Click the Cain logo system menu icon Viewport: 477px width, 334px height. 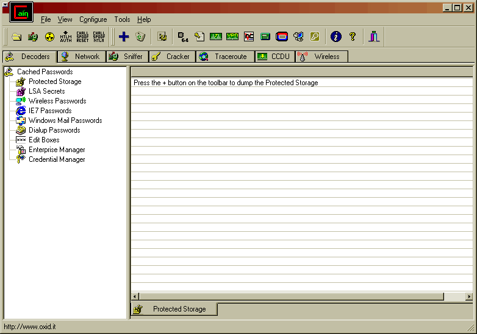pos(21,12)
